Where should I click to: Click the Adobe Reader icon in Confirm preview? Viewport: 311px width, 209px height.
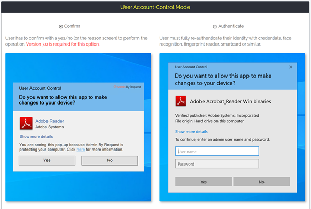point(26,123)
